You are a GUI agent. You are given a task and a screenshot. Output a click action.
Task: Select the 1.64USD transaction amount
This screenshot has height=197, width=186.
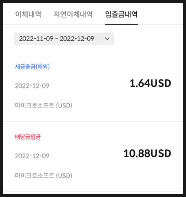[x=151, y=83]
